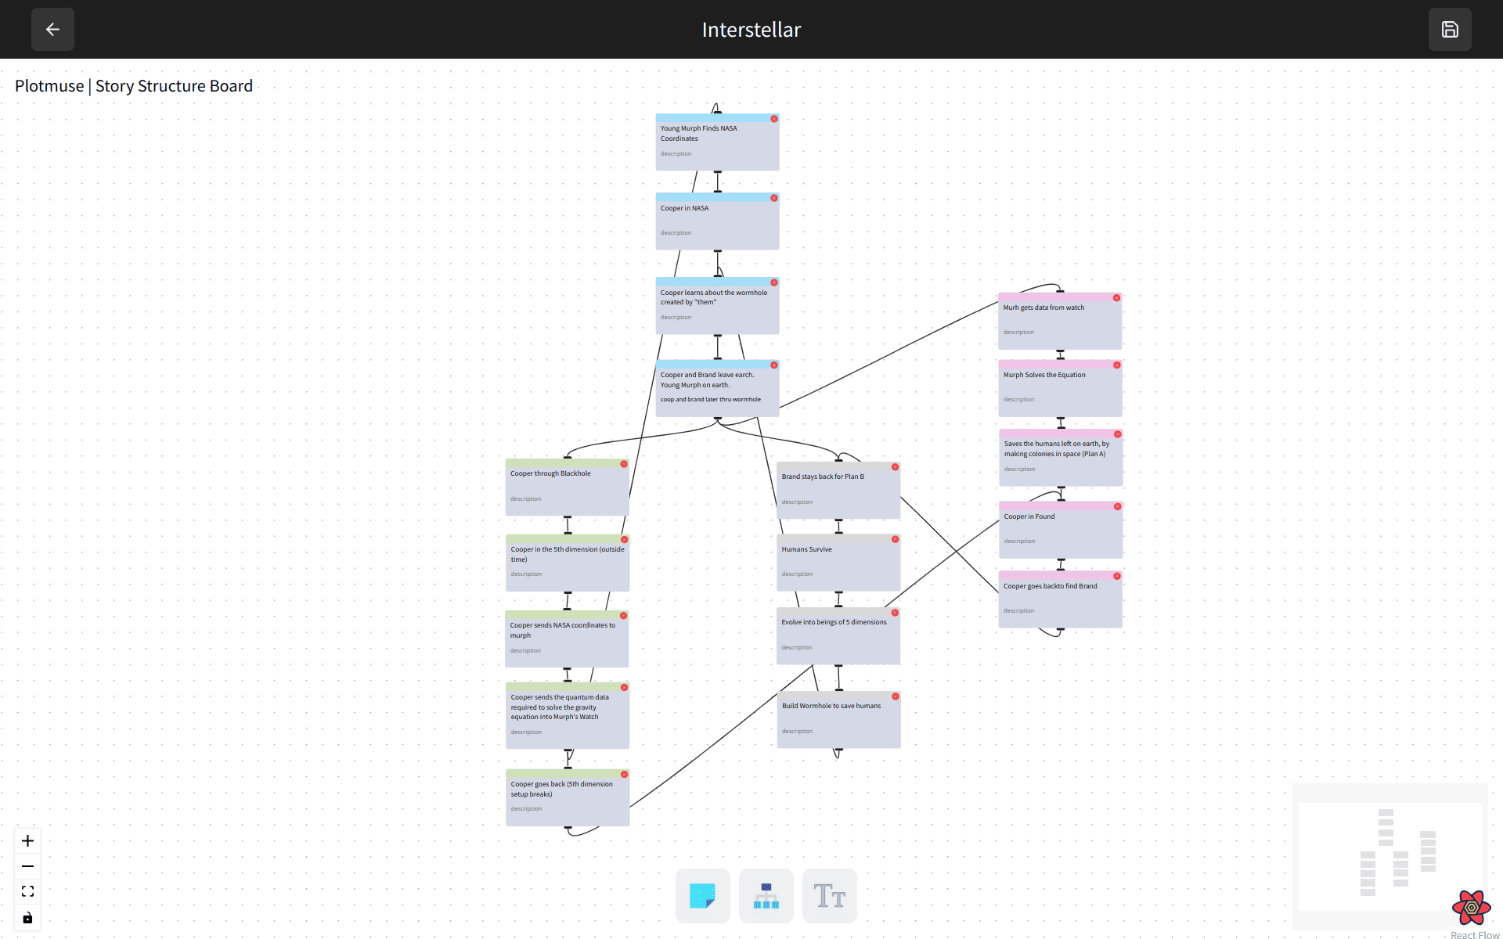Click the Brand stays back for Plan B title

pos(823,477)
